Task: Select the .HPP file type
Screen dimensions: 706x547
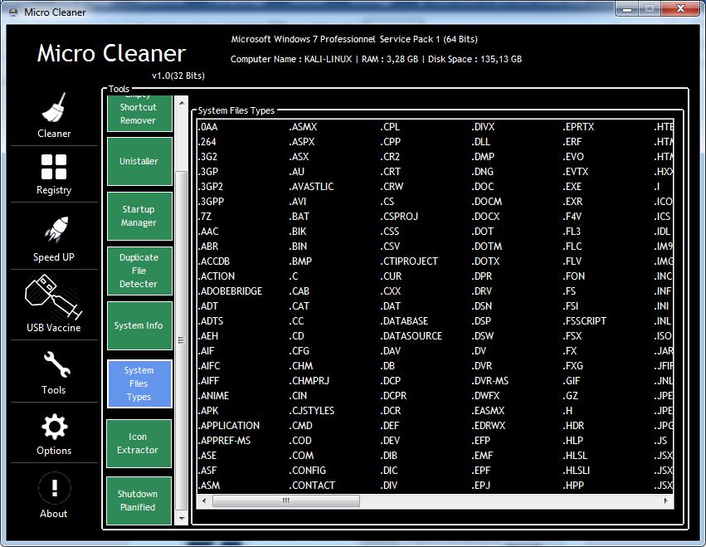Action: [x=573, y=486]
